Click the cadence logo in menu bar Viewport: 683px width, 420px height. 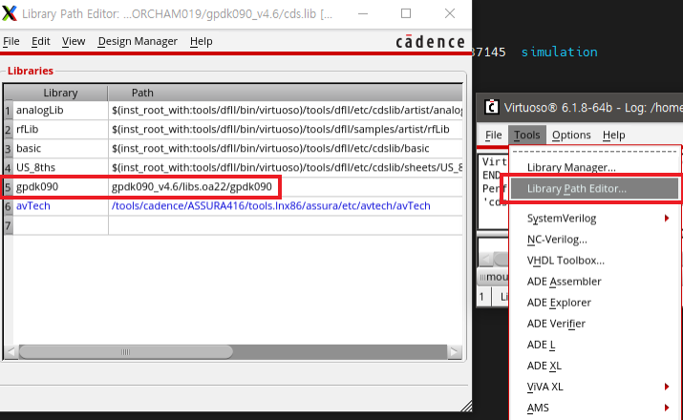click(430, 42)
